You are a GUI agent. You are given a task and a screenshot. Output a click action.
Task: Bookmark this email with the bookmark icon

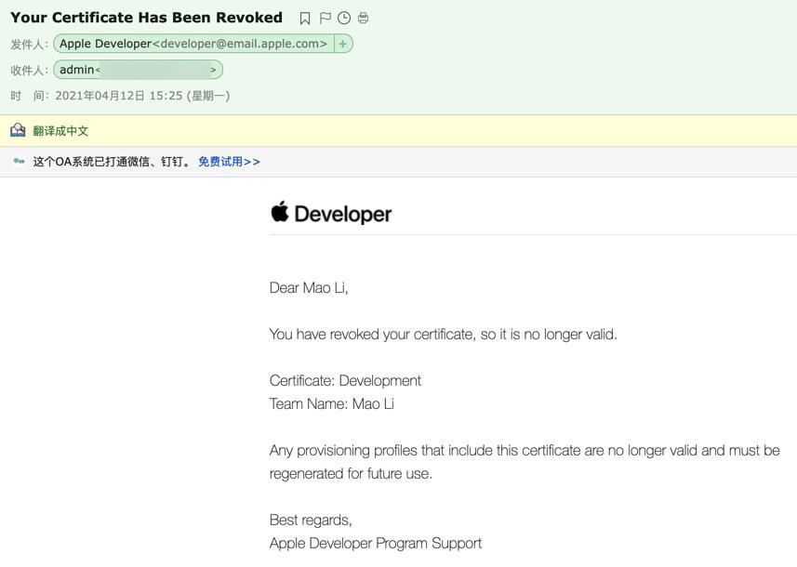click(305, 19)
